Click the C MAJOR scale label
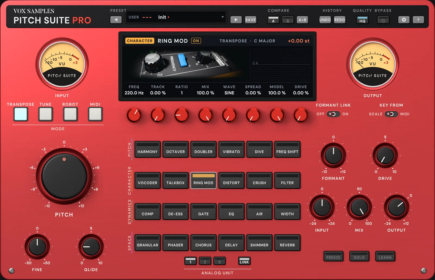 click(x=265, y=41)
